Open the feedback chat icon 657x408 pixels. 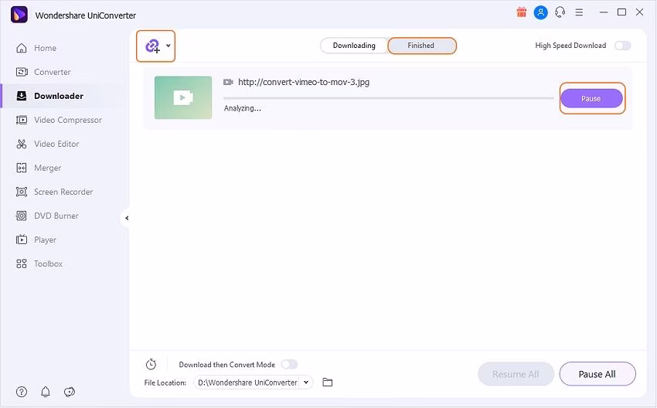(x=69, y=392)
